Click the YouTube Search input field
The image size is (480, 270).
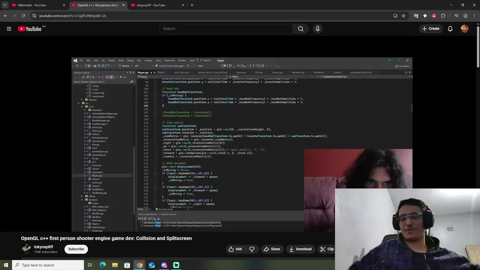(x=226, y=28)
